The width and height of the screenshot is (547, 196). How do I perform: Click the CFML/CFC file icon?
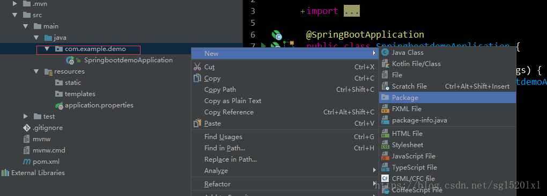[x=385, y=178]
